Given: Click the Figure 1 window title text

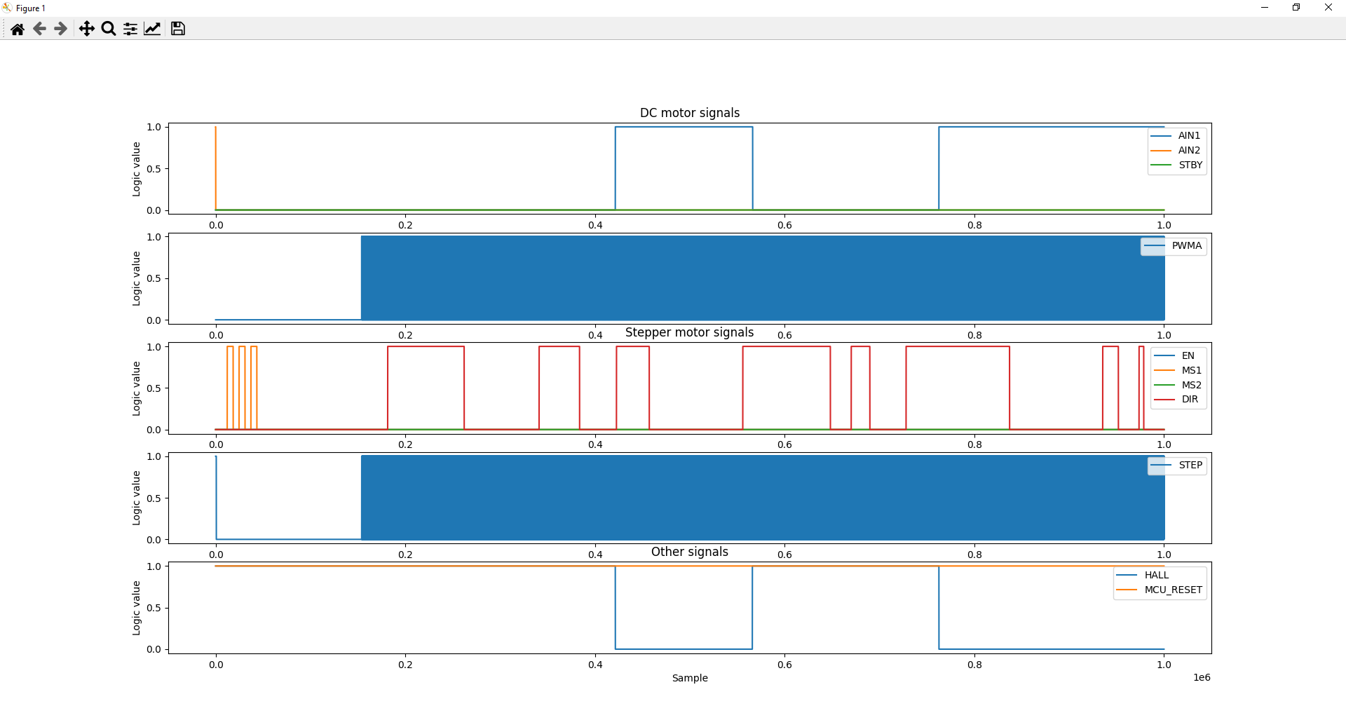Looking at the screenshot, I should [x=31, y=8].
